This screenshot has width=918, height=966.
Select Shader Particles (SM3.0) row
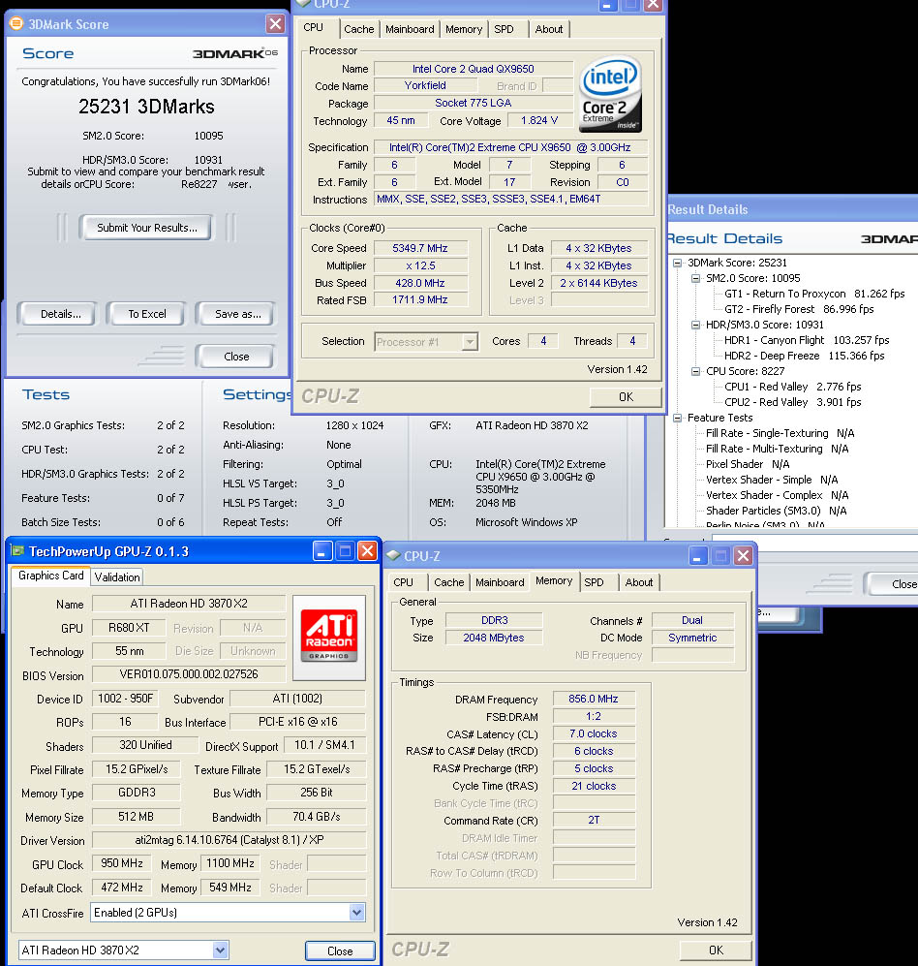click(x=776, y=510)
